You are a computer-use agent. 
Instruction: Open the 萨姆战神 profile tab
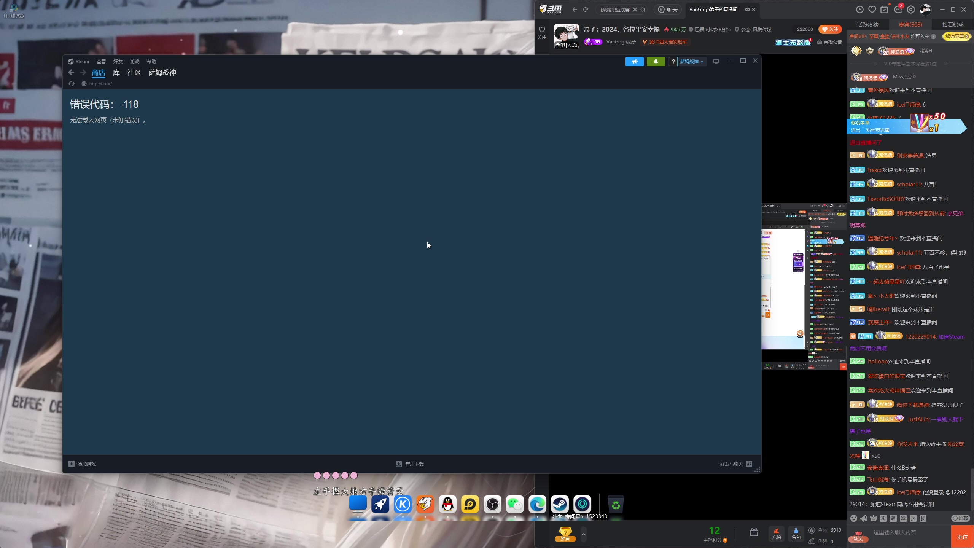(x=162, y=73)
